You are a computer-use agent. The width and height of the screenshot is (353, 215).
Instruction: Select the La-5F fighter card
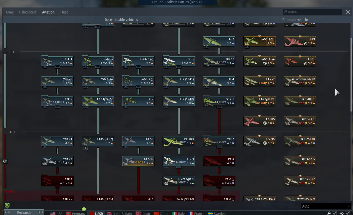click(x=138, y=141)
